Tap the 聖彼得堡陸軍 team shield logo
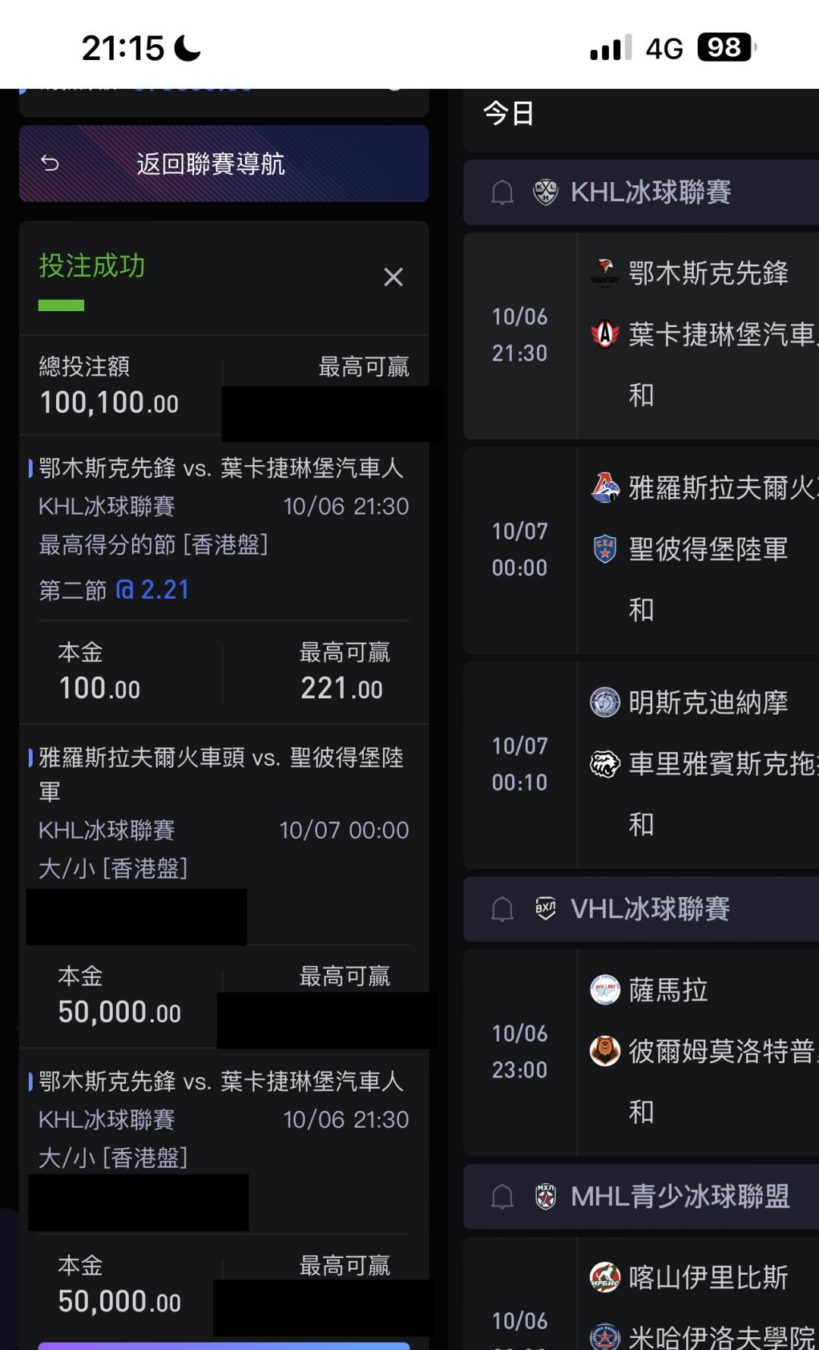 (x=604, y=549)
